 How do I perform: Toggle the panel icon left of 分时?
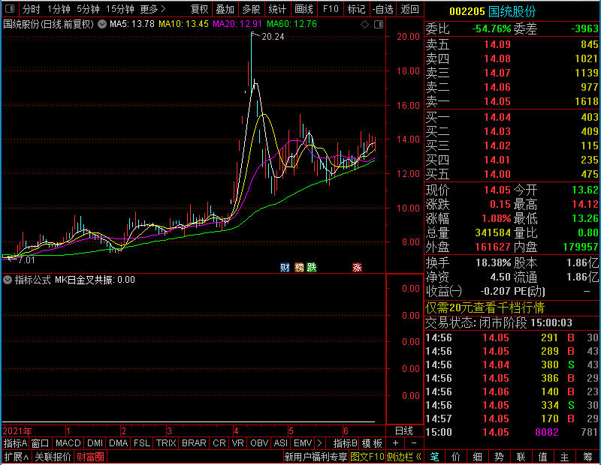click(x=10, y=9)
